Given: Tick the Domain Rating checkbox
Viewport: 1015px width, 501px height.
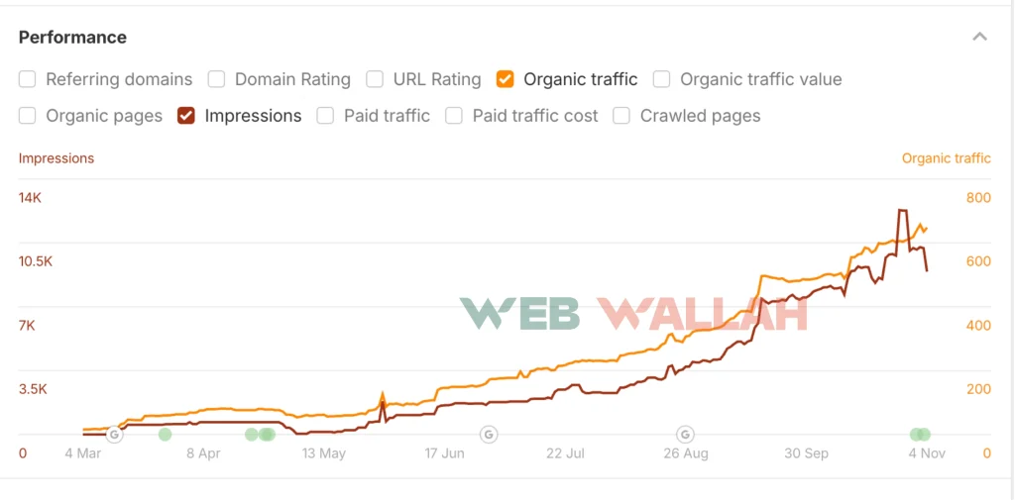Looking at the screenshot, I should pos(216,79).
